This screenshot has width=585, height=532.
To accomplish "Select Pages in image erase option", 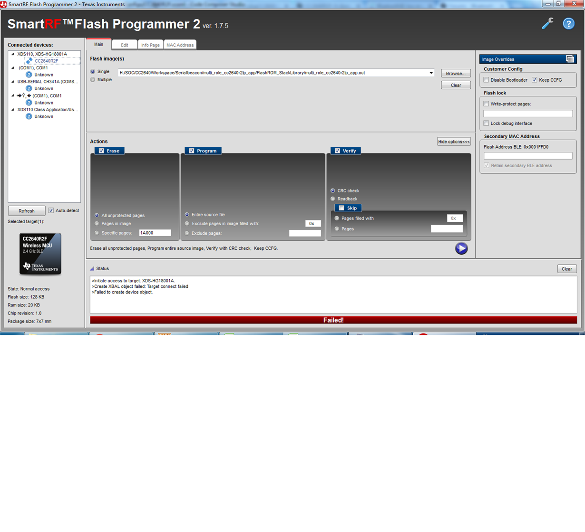I will tap(97, 223).
